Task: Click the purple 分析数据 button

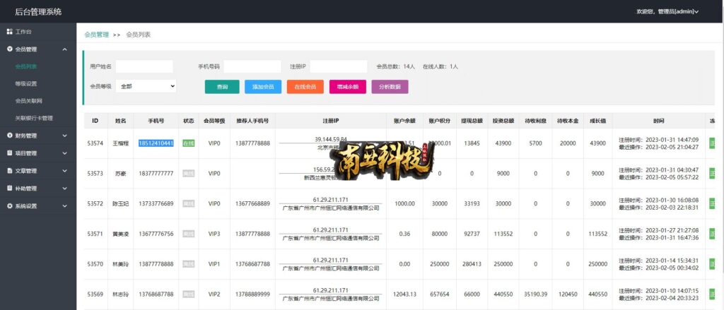Action: [390, 87]
